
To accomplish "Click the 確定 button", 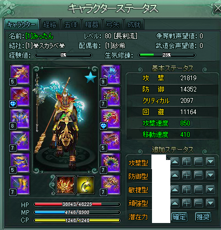I will pyautogui.click(x=179, y=217).
